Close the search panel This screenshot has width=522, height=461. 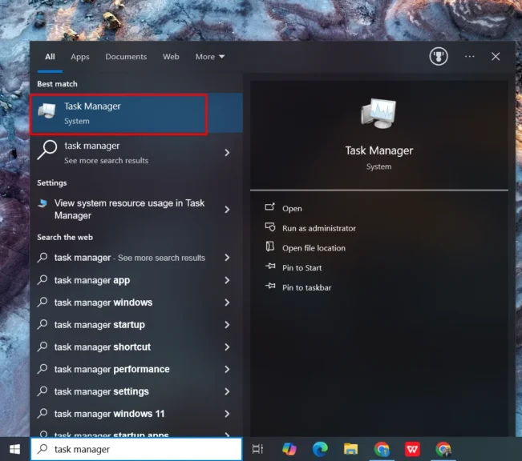click(496, 57)
